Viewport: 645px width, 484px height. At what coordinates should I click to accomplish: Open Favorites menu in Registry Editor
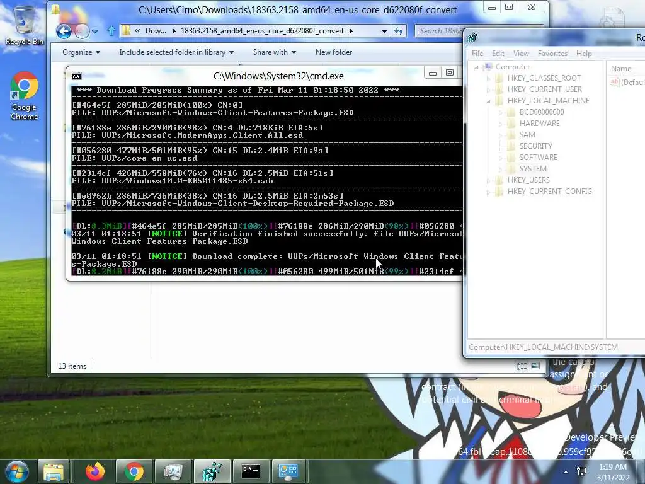coord(552,54)
